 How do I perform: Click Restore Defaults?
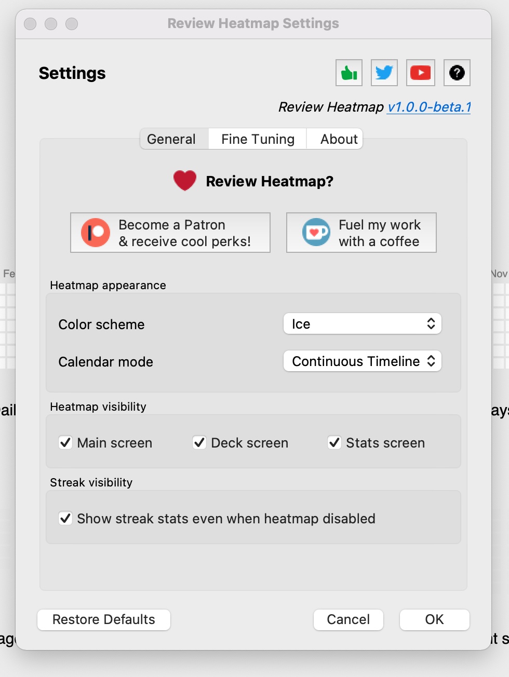point(103,619)
